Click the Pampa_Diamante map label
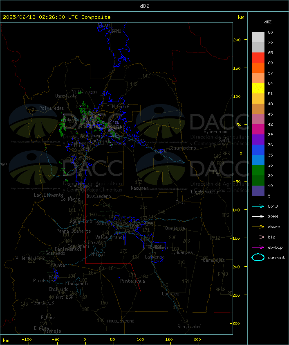 coord(74,231)
